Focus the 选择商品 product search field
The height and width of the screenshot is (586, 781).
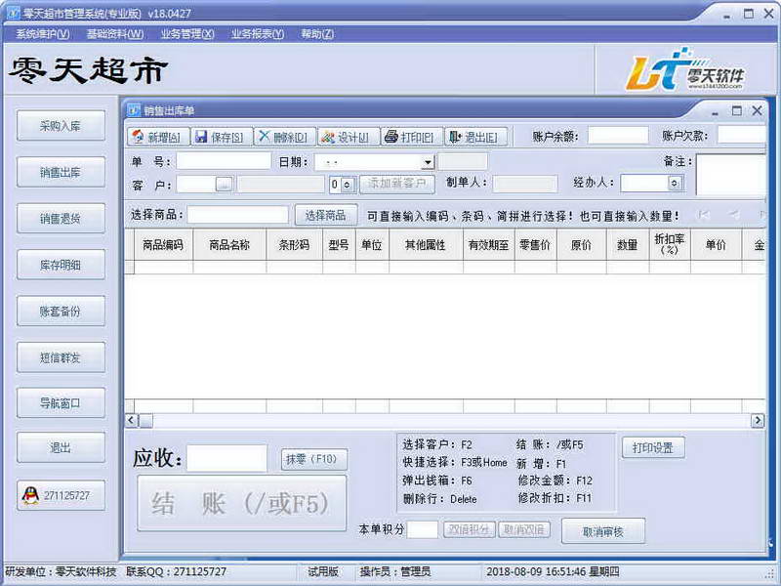(238, 215)
